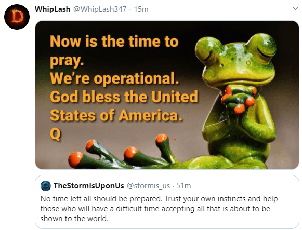
Task: Click 'States of America.' text line
Action: pyautogui.click(x=116, y=115)
